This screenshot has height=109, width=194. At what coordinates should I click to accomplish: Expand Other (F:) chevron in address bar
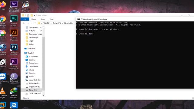[x=62, y=23]
